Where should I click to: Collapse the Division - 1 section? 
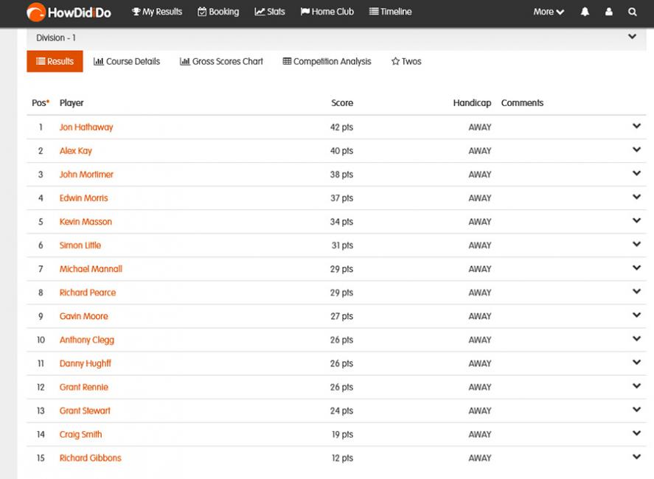[633, 37]
